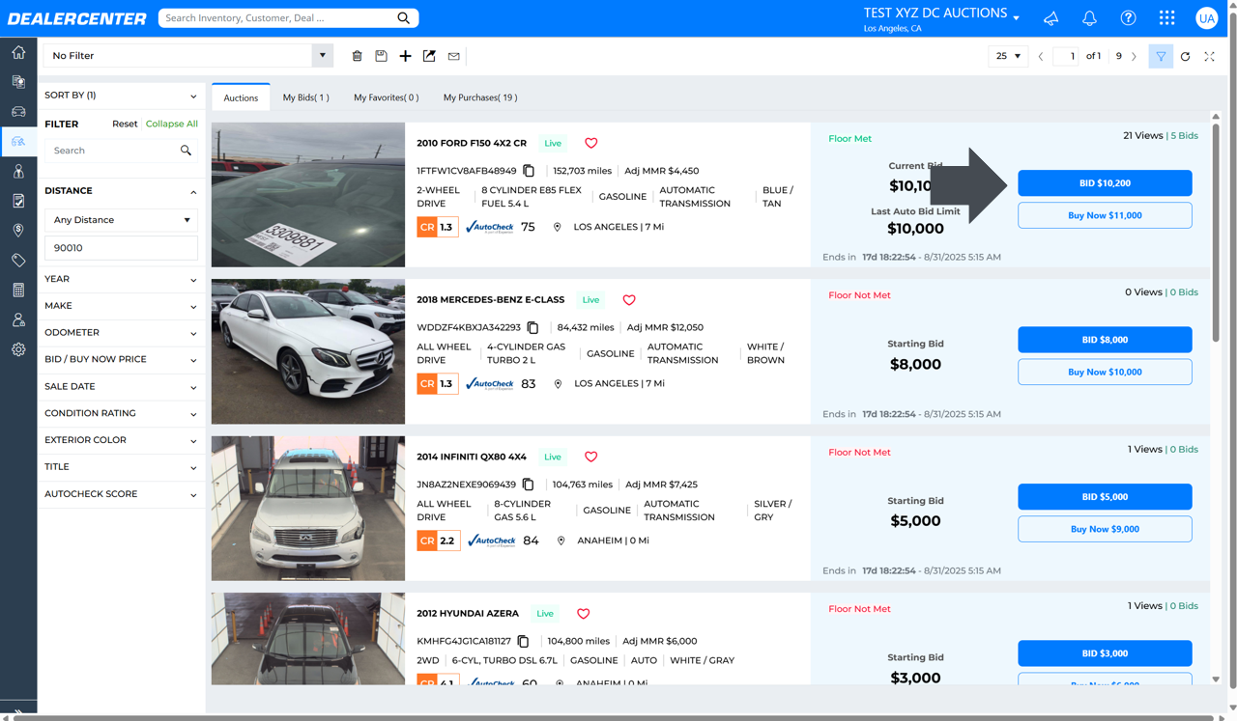Image resolution: width=1237 pixels, height=721 pixels.
Task: Expand the YEAR filter section
Action: tap(121, 279)
